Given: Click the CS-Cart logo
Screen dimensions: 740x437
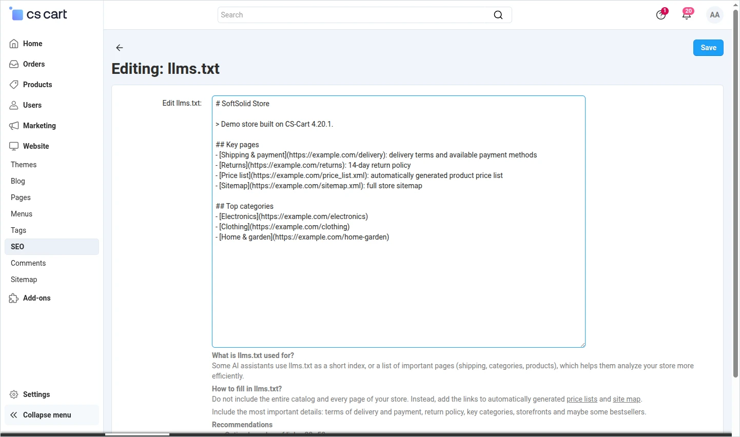Looking at the screenshot, I should click(x=38, y=14).
